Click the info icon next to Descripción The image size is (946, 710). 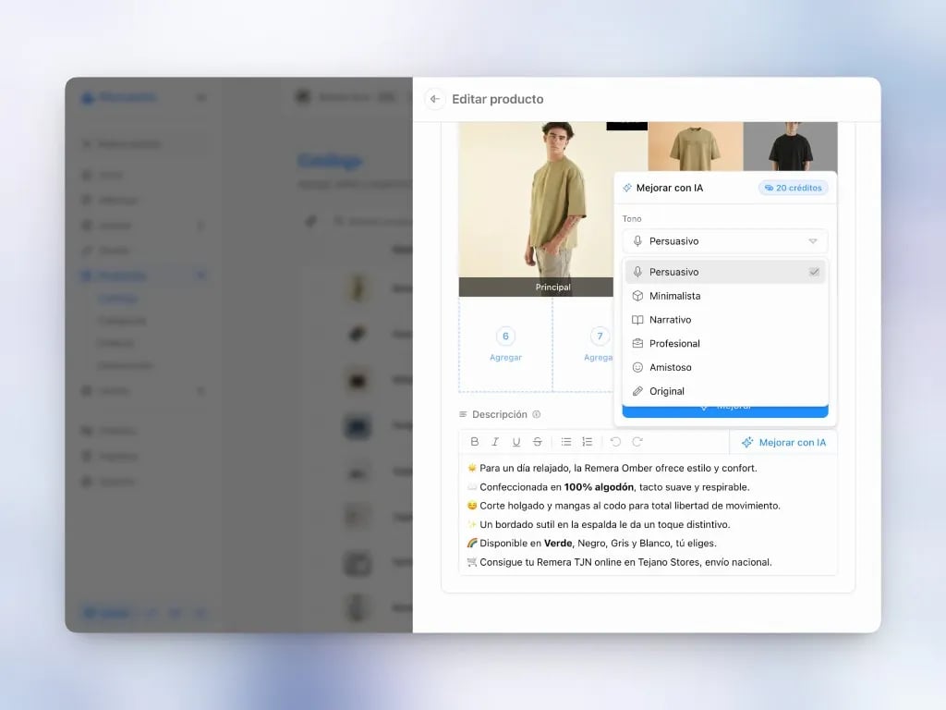point(537,414)
